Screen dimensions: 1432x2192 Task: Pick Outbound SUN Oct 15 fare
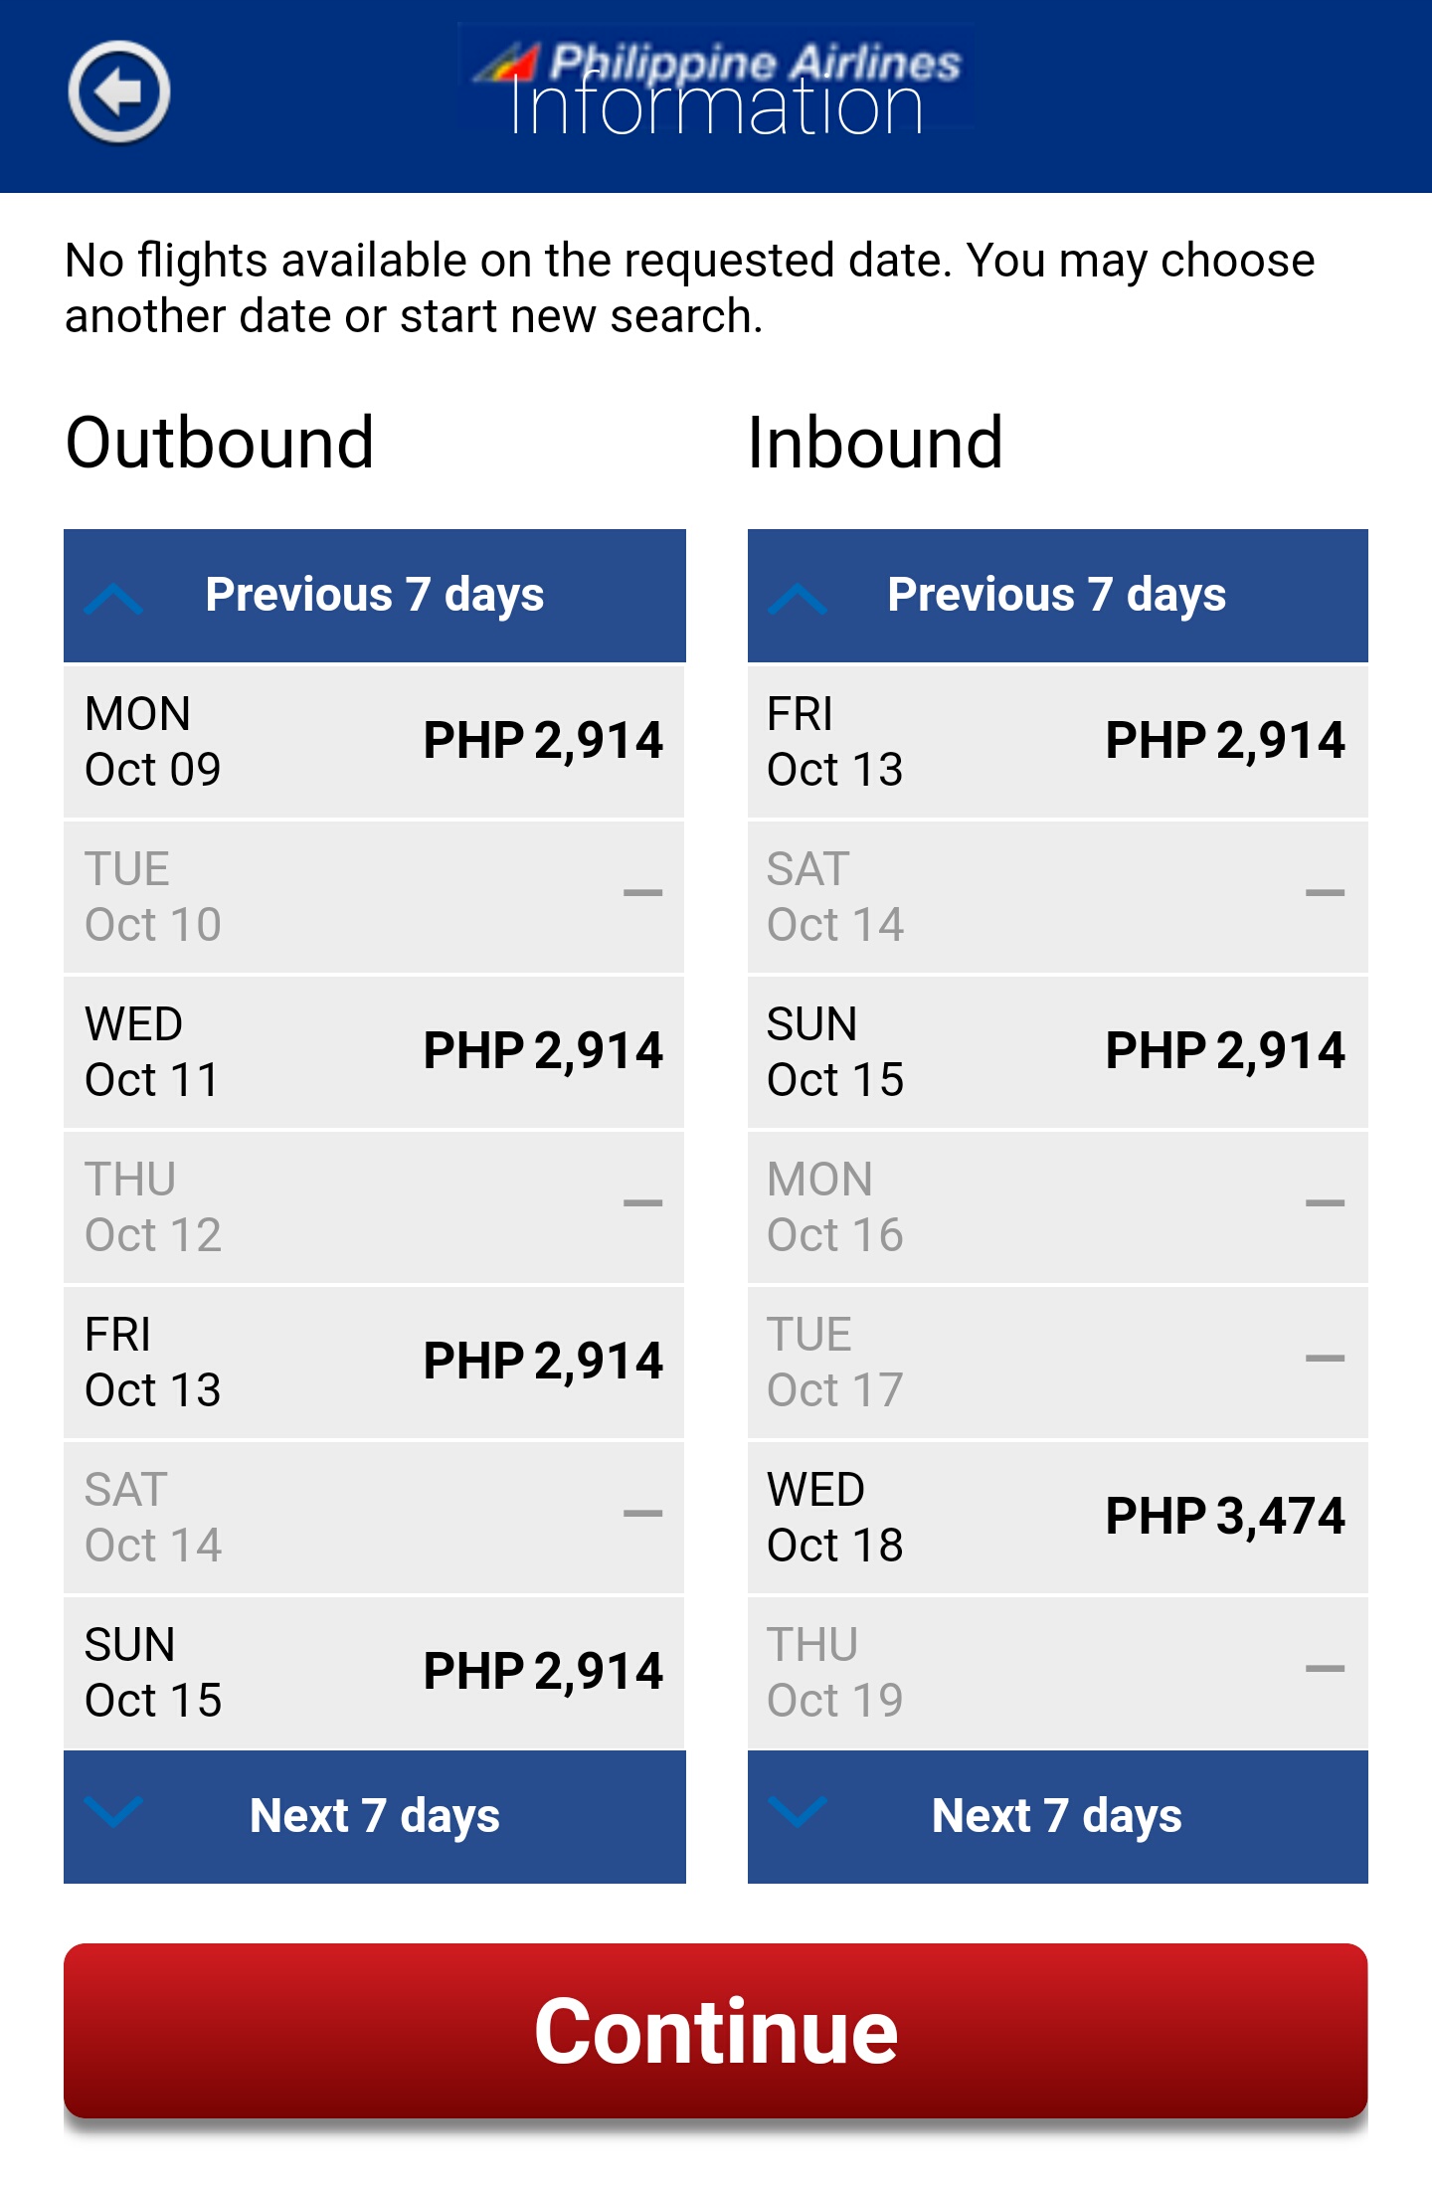374,1672
